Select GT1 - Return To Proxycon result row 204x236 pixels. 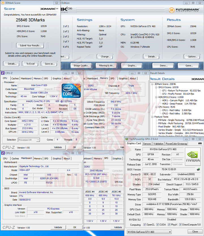click(181, 91)
